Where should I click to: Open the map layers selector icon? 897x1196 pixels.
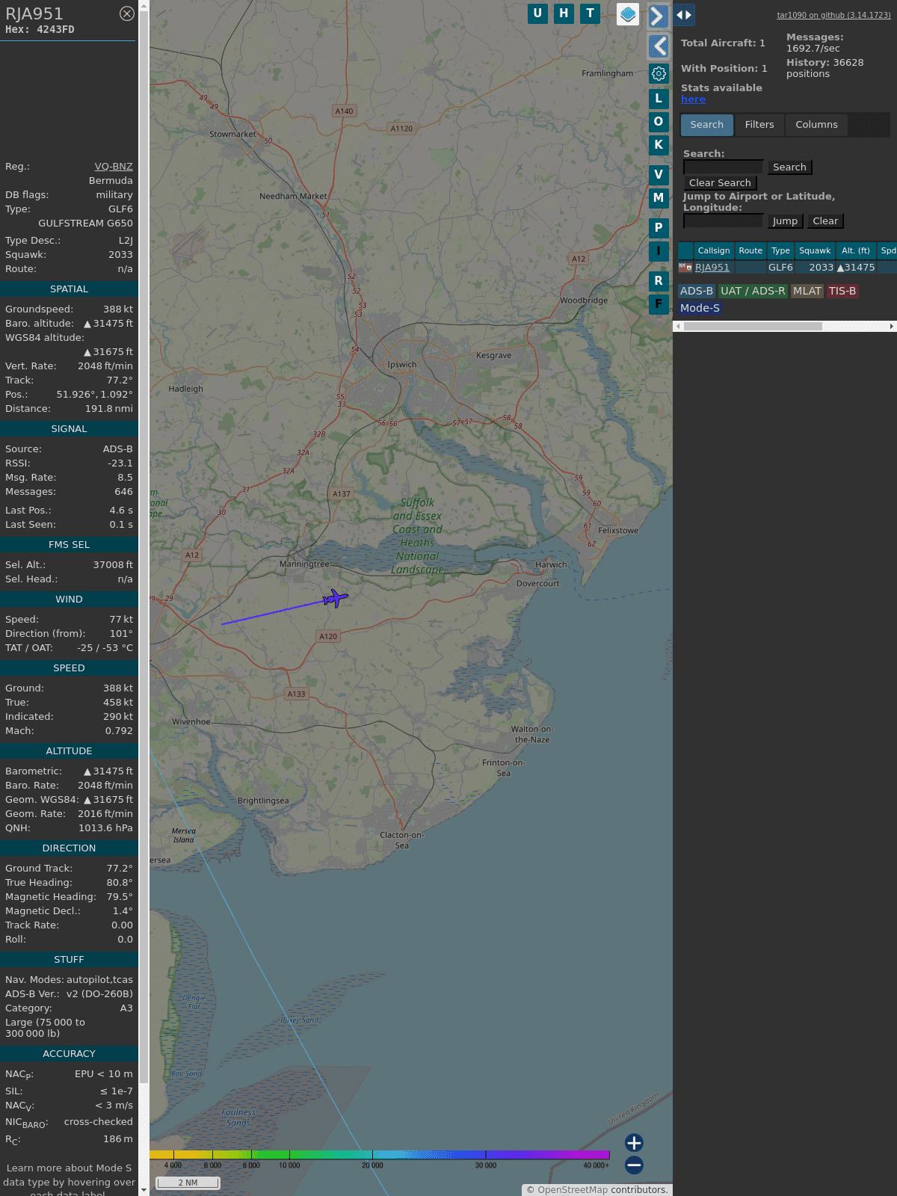coord(628,14)
